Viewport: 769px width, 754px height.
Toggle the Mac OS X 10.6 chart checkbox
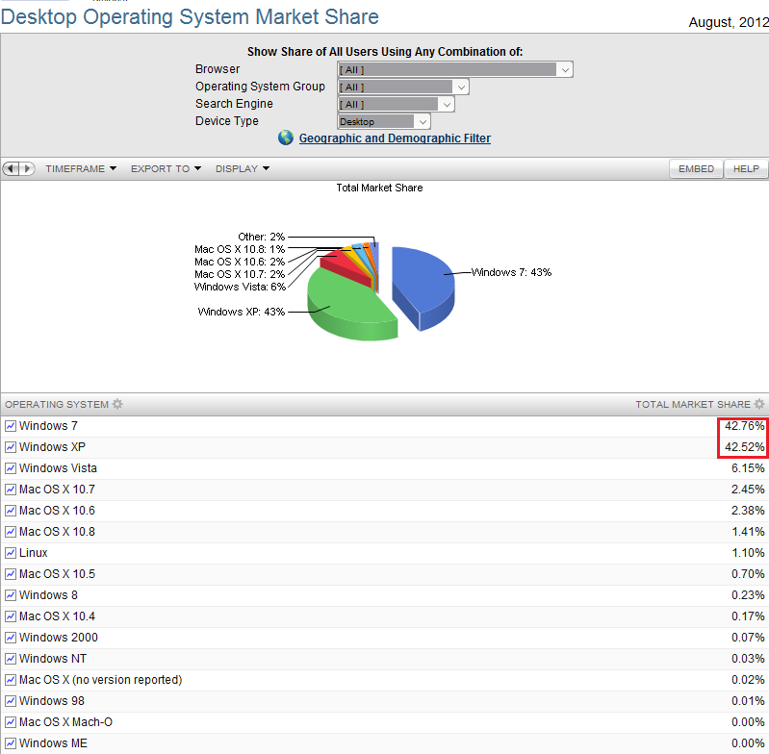pyautogui.click(x=11, y=511)
